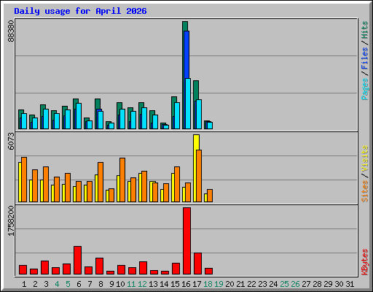
Task: Click day 21 on the x-axis
Action: [x=240, y=284]
